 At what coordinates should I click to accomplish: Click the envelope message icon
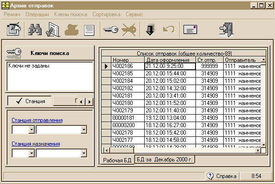pos(190,29)
